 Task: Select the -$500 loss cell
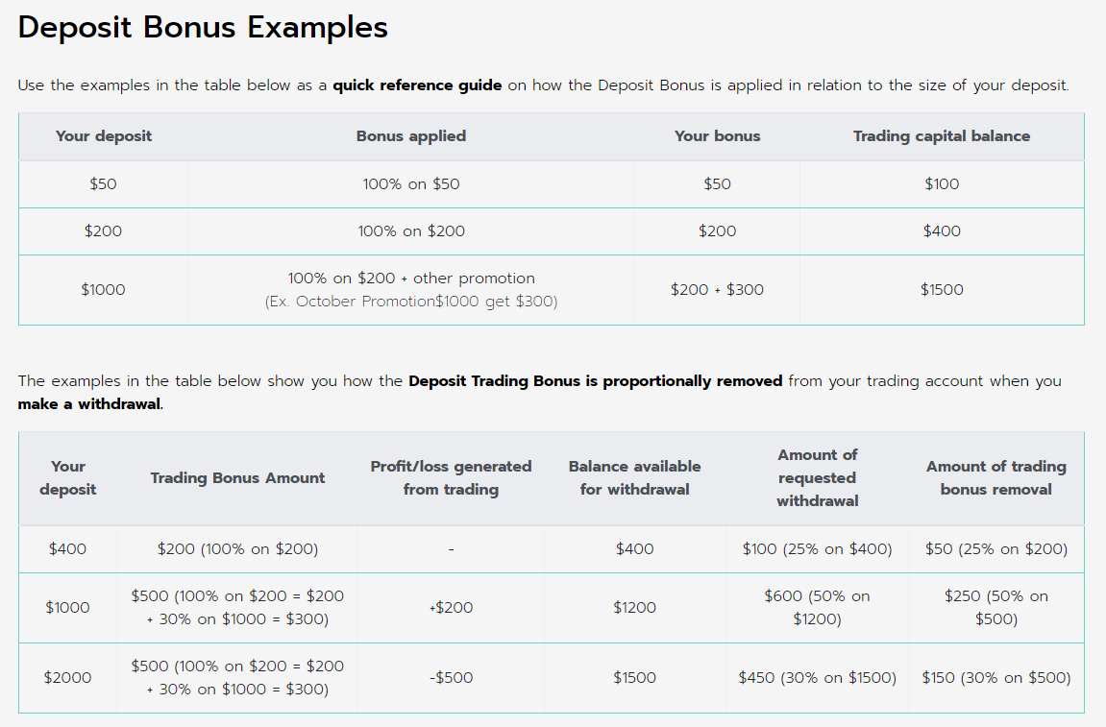[x=451, y=678]
